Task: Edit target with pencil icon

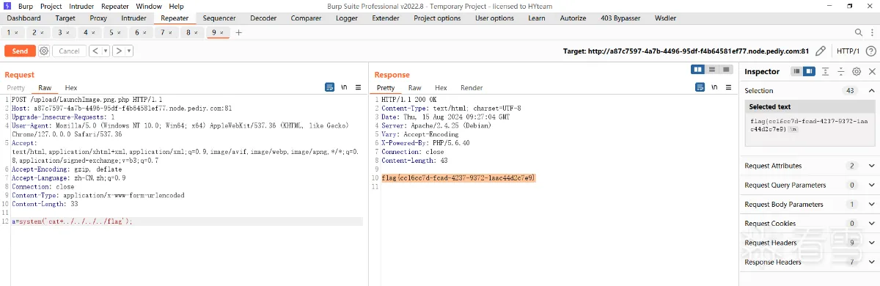Action: coord(821,51)
